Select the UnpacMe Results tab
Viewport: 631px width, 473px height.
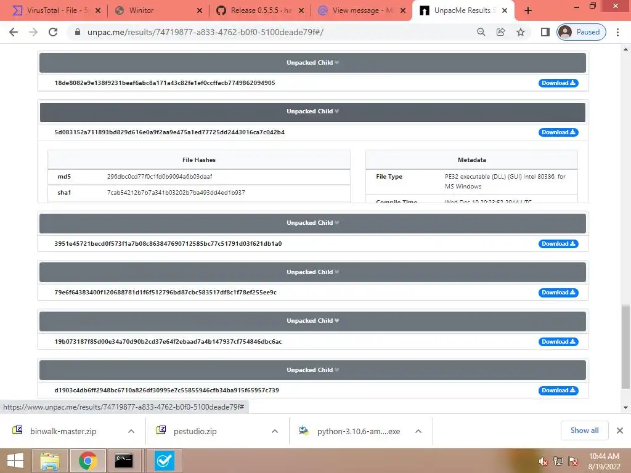(463, 10)
